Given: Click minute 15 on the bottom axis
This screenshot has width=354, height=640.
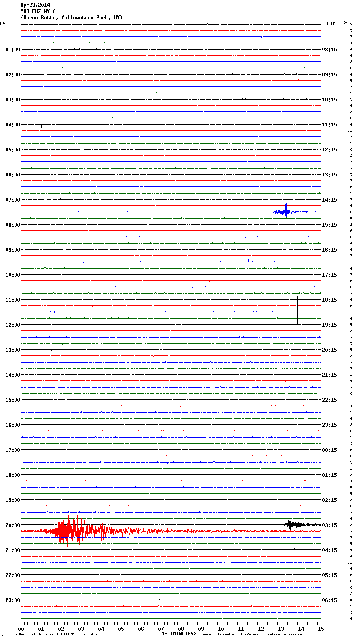Looking at the screenshot, I should pos(321,629).
